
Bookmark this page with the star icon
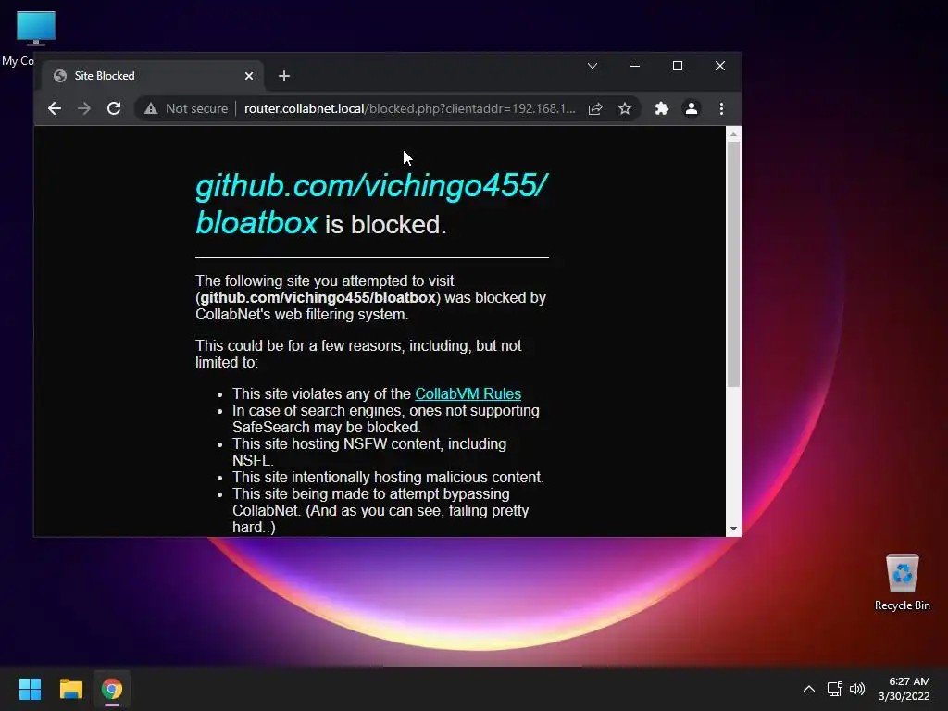[x=625, y=109]
